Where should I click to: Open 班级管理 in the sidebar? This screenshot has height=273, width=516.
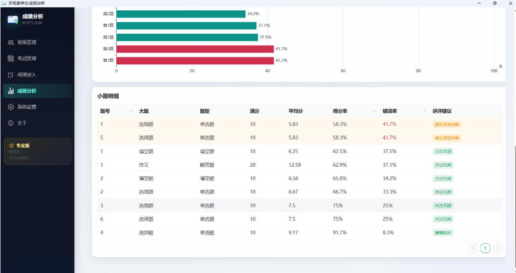37,42
